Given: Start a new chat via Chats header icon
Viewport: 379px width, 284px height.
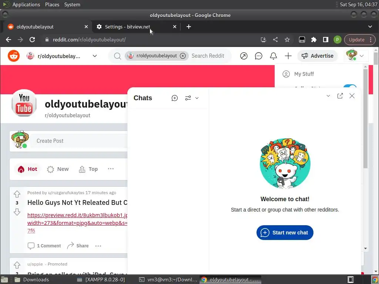Looking at the screenshot, I should point(175,98).
